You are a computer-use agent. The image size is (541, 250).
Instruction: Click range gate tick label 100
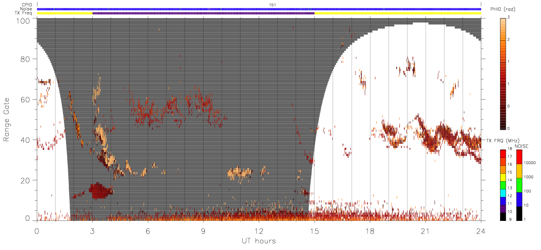[x=24, y=21]
